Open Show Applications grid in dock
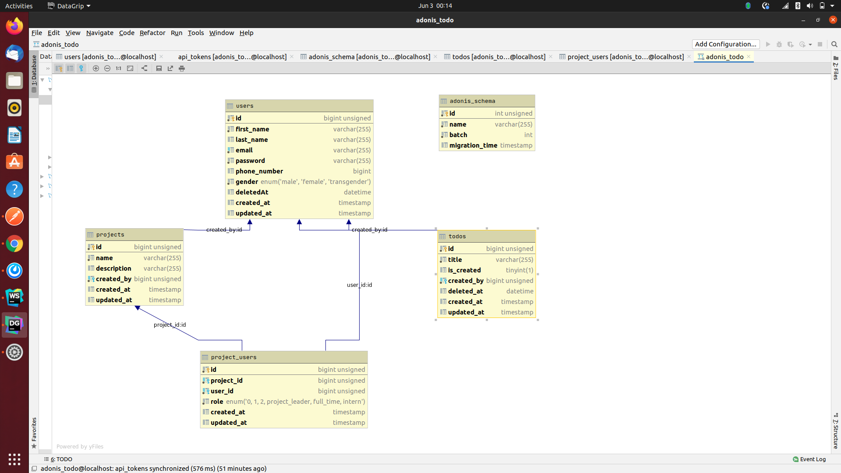The height and width of the screenshot is (473, 841). [14, 459]
